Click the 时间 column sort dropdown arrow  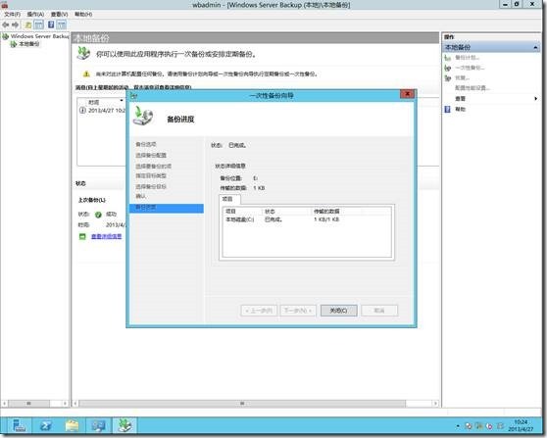click(121, 100)
